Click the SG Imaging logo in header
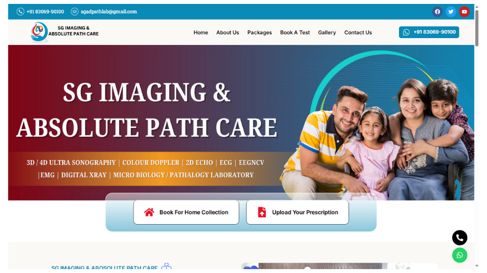487x273 pixels. tap(65, 32)
